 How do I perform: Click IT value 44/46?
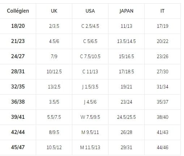tap(162, 147)
